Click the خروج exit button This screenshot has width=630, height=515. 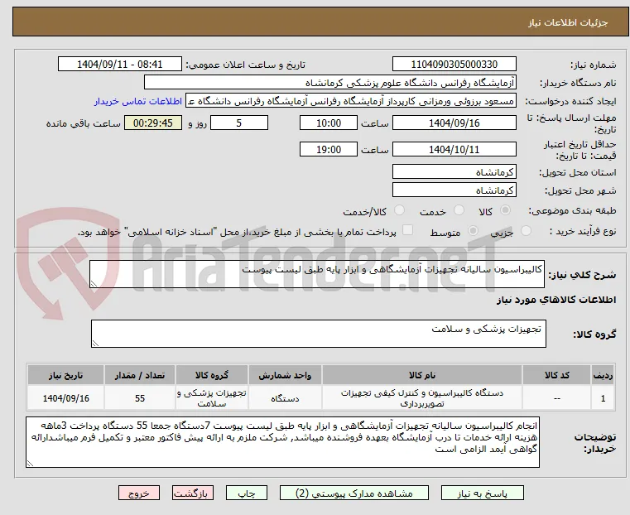pos(139,493)
